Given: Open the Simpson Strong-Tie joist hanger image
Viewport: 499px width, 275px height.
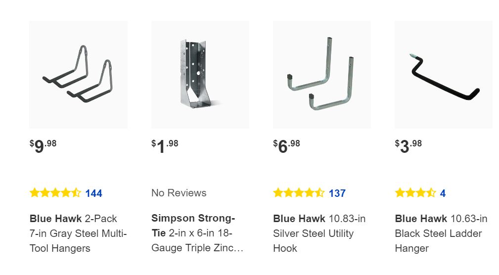Looking at the screenshot, I should 200,75.
